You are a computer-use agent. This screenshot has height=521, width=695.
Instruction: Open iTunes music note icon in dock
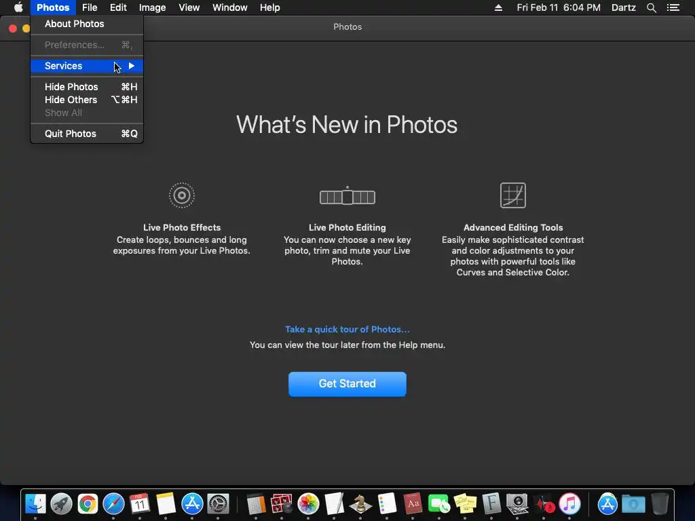pos(569,504)
